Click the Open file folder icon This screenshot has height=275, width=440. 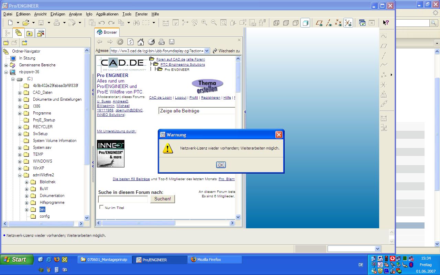pos(26,23)
